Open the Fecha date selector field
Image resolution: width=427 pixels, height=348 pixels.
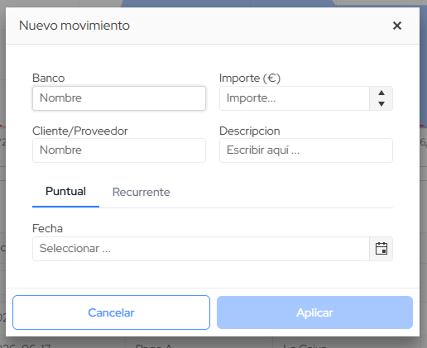pos(201,249)
